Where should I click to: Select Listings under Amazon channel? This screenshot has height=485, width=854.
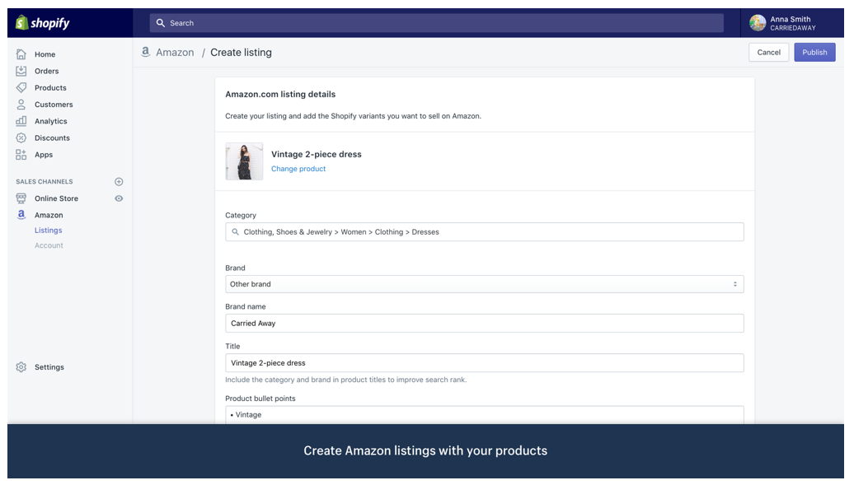click(x=49, y=231)
